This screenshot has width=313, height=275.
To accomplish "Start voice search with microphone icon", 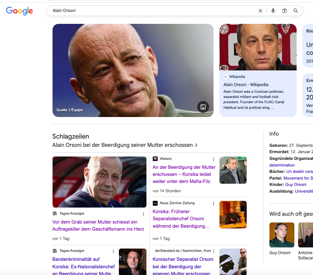I will pyautogui.click(x=273, y=11).
